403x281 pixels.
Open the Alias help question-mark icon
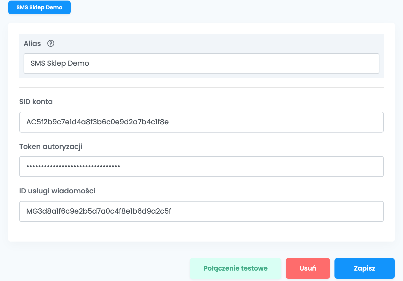coord(51,43)
